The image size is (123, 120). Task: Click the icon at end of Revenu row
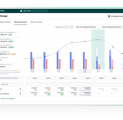pyautogui.click(x=20, y=89)
